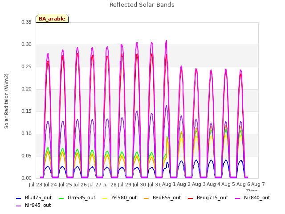The width and height of the screenshot is (285, 214).
Task: Click the 0.10 y-axis tick label
Action: tap(27, 134)
